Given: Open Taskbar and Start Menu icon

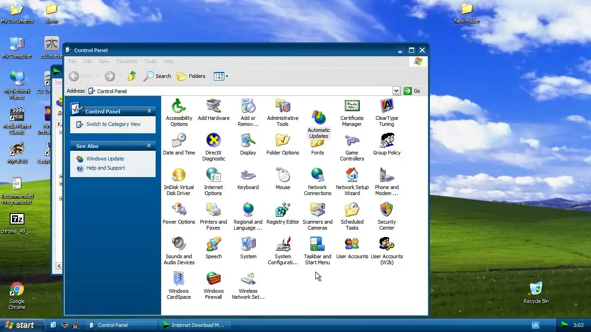Looking at the screenshot, I should pos(317,251).
